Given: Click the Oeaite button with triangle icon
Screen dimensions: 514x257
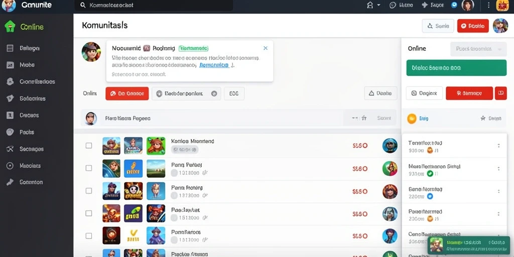Looking at the screenshot, I should pyautogui.click(x=380, y=93).
